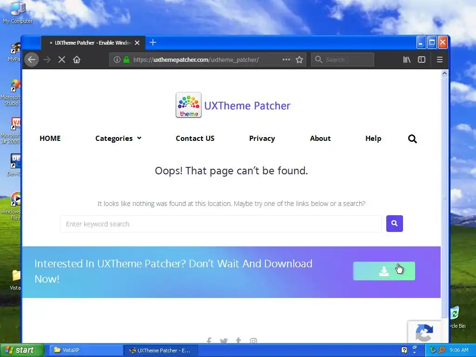476x357 pixels.
Task: Click the UXTheme Patcher logo image
Action: pyautogui.click(x=189, y=105)
